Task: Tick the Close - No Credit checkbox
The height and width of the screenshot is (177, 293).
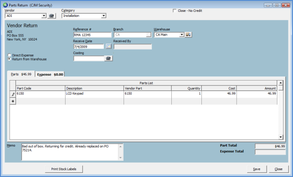Action: 175,10
